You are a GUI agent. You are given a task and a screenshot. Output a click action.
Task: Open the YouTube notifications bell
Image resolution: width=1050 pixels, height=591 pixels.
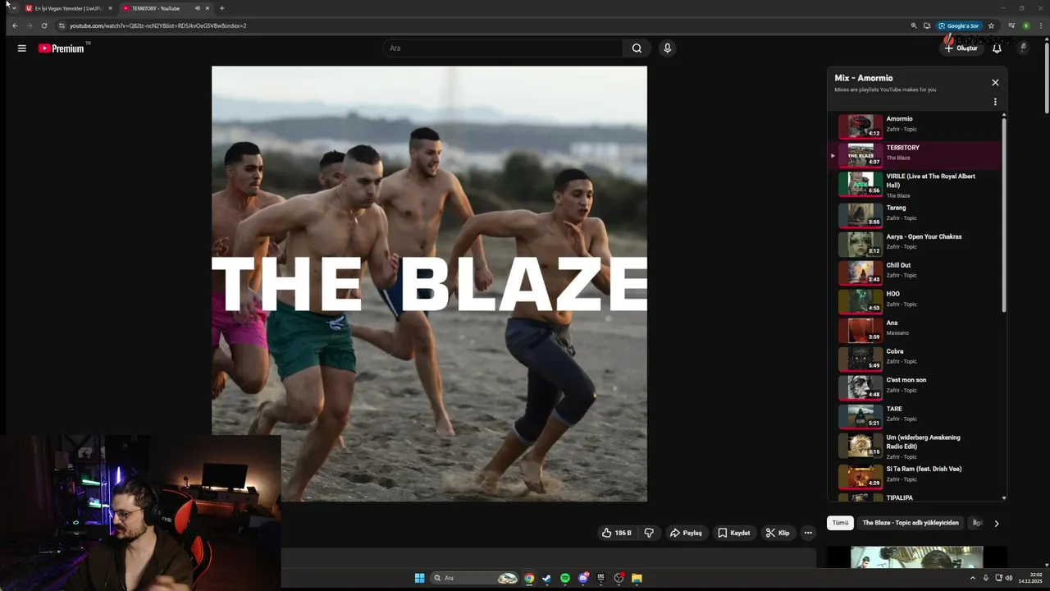pos(997,48)
